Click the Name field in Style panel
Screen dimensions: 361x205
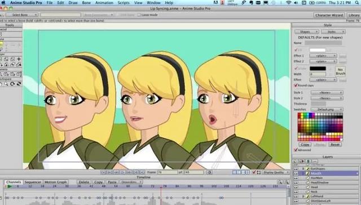coord(323,43)
